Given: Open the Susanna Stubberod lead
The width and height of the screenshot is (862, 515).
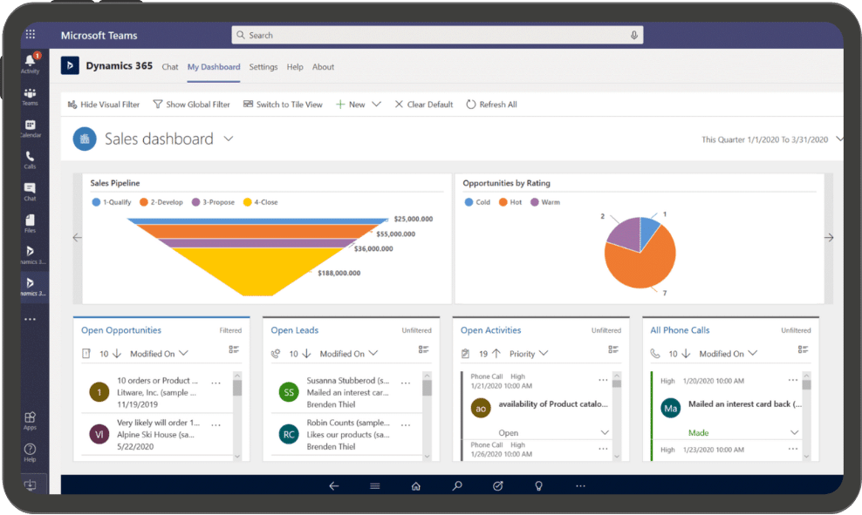Looking at the screenshot, I should pos(347,392).
